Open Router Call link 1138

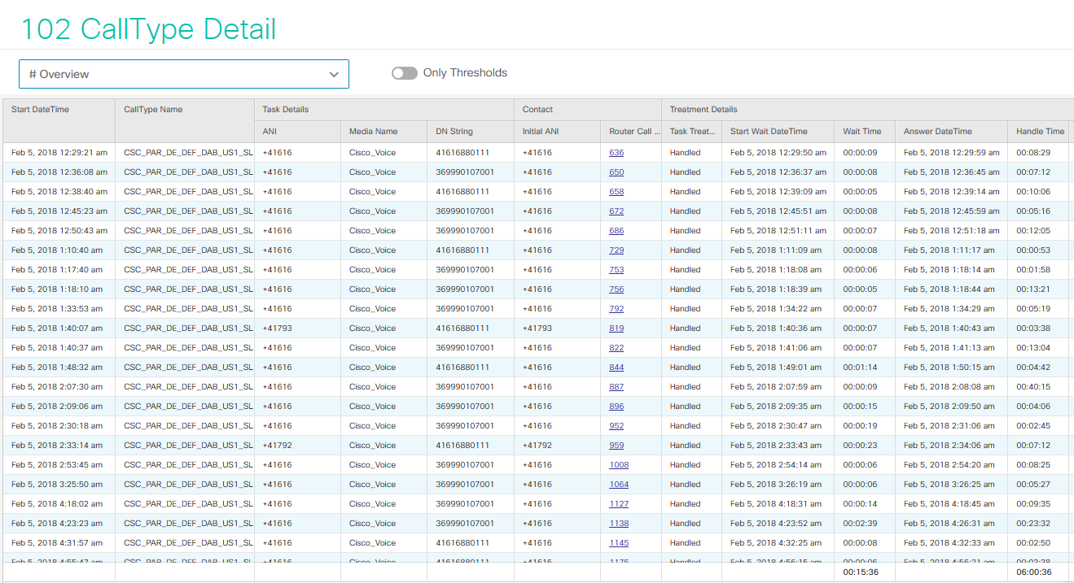click(619, 524)
